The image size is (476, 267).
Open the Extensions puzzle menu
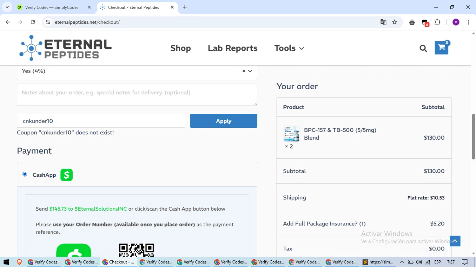click(x=437, y=22)
